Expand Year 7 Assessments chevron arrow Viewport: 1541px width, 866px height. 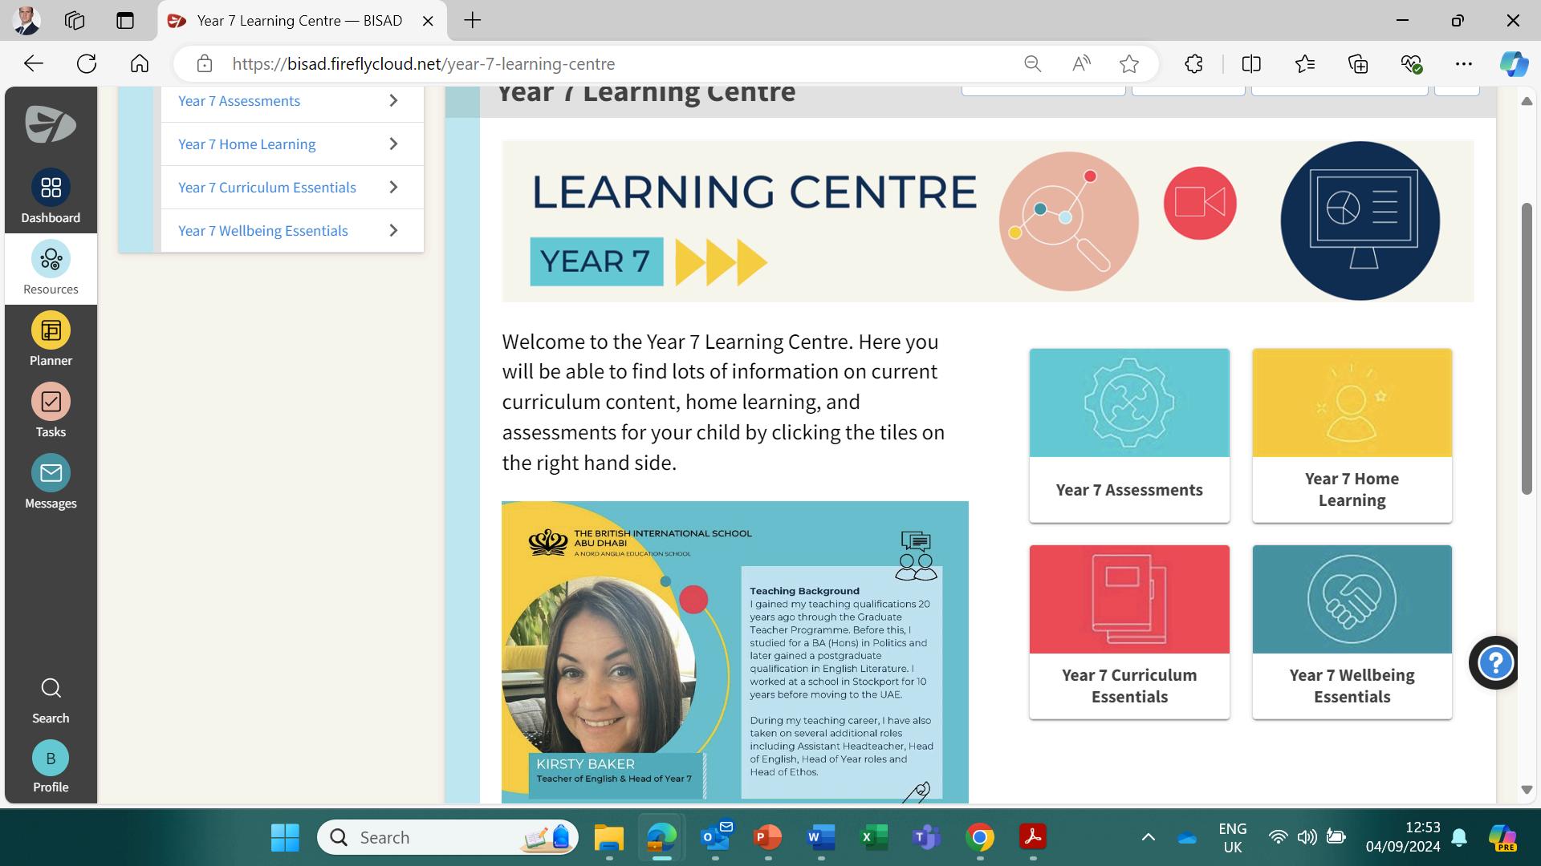click(393, 101)
